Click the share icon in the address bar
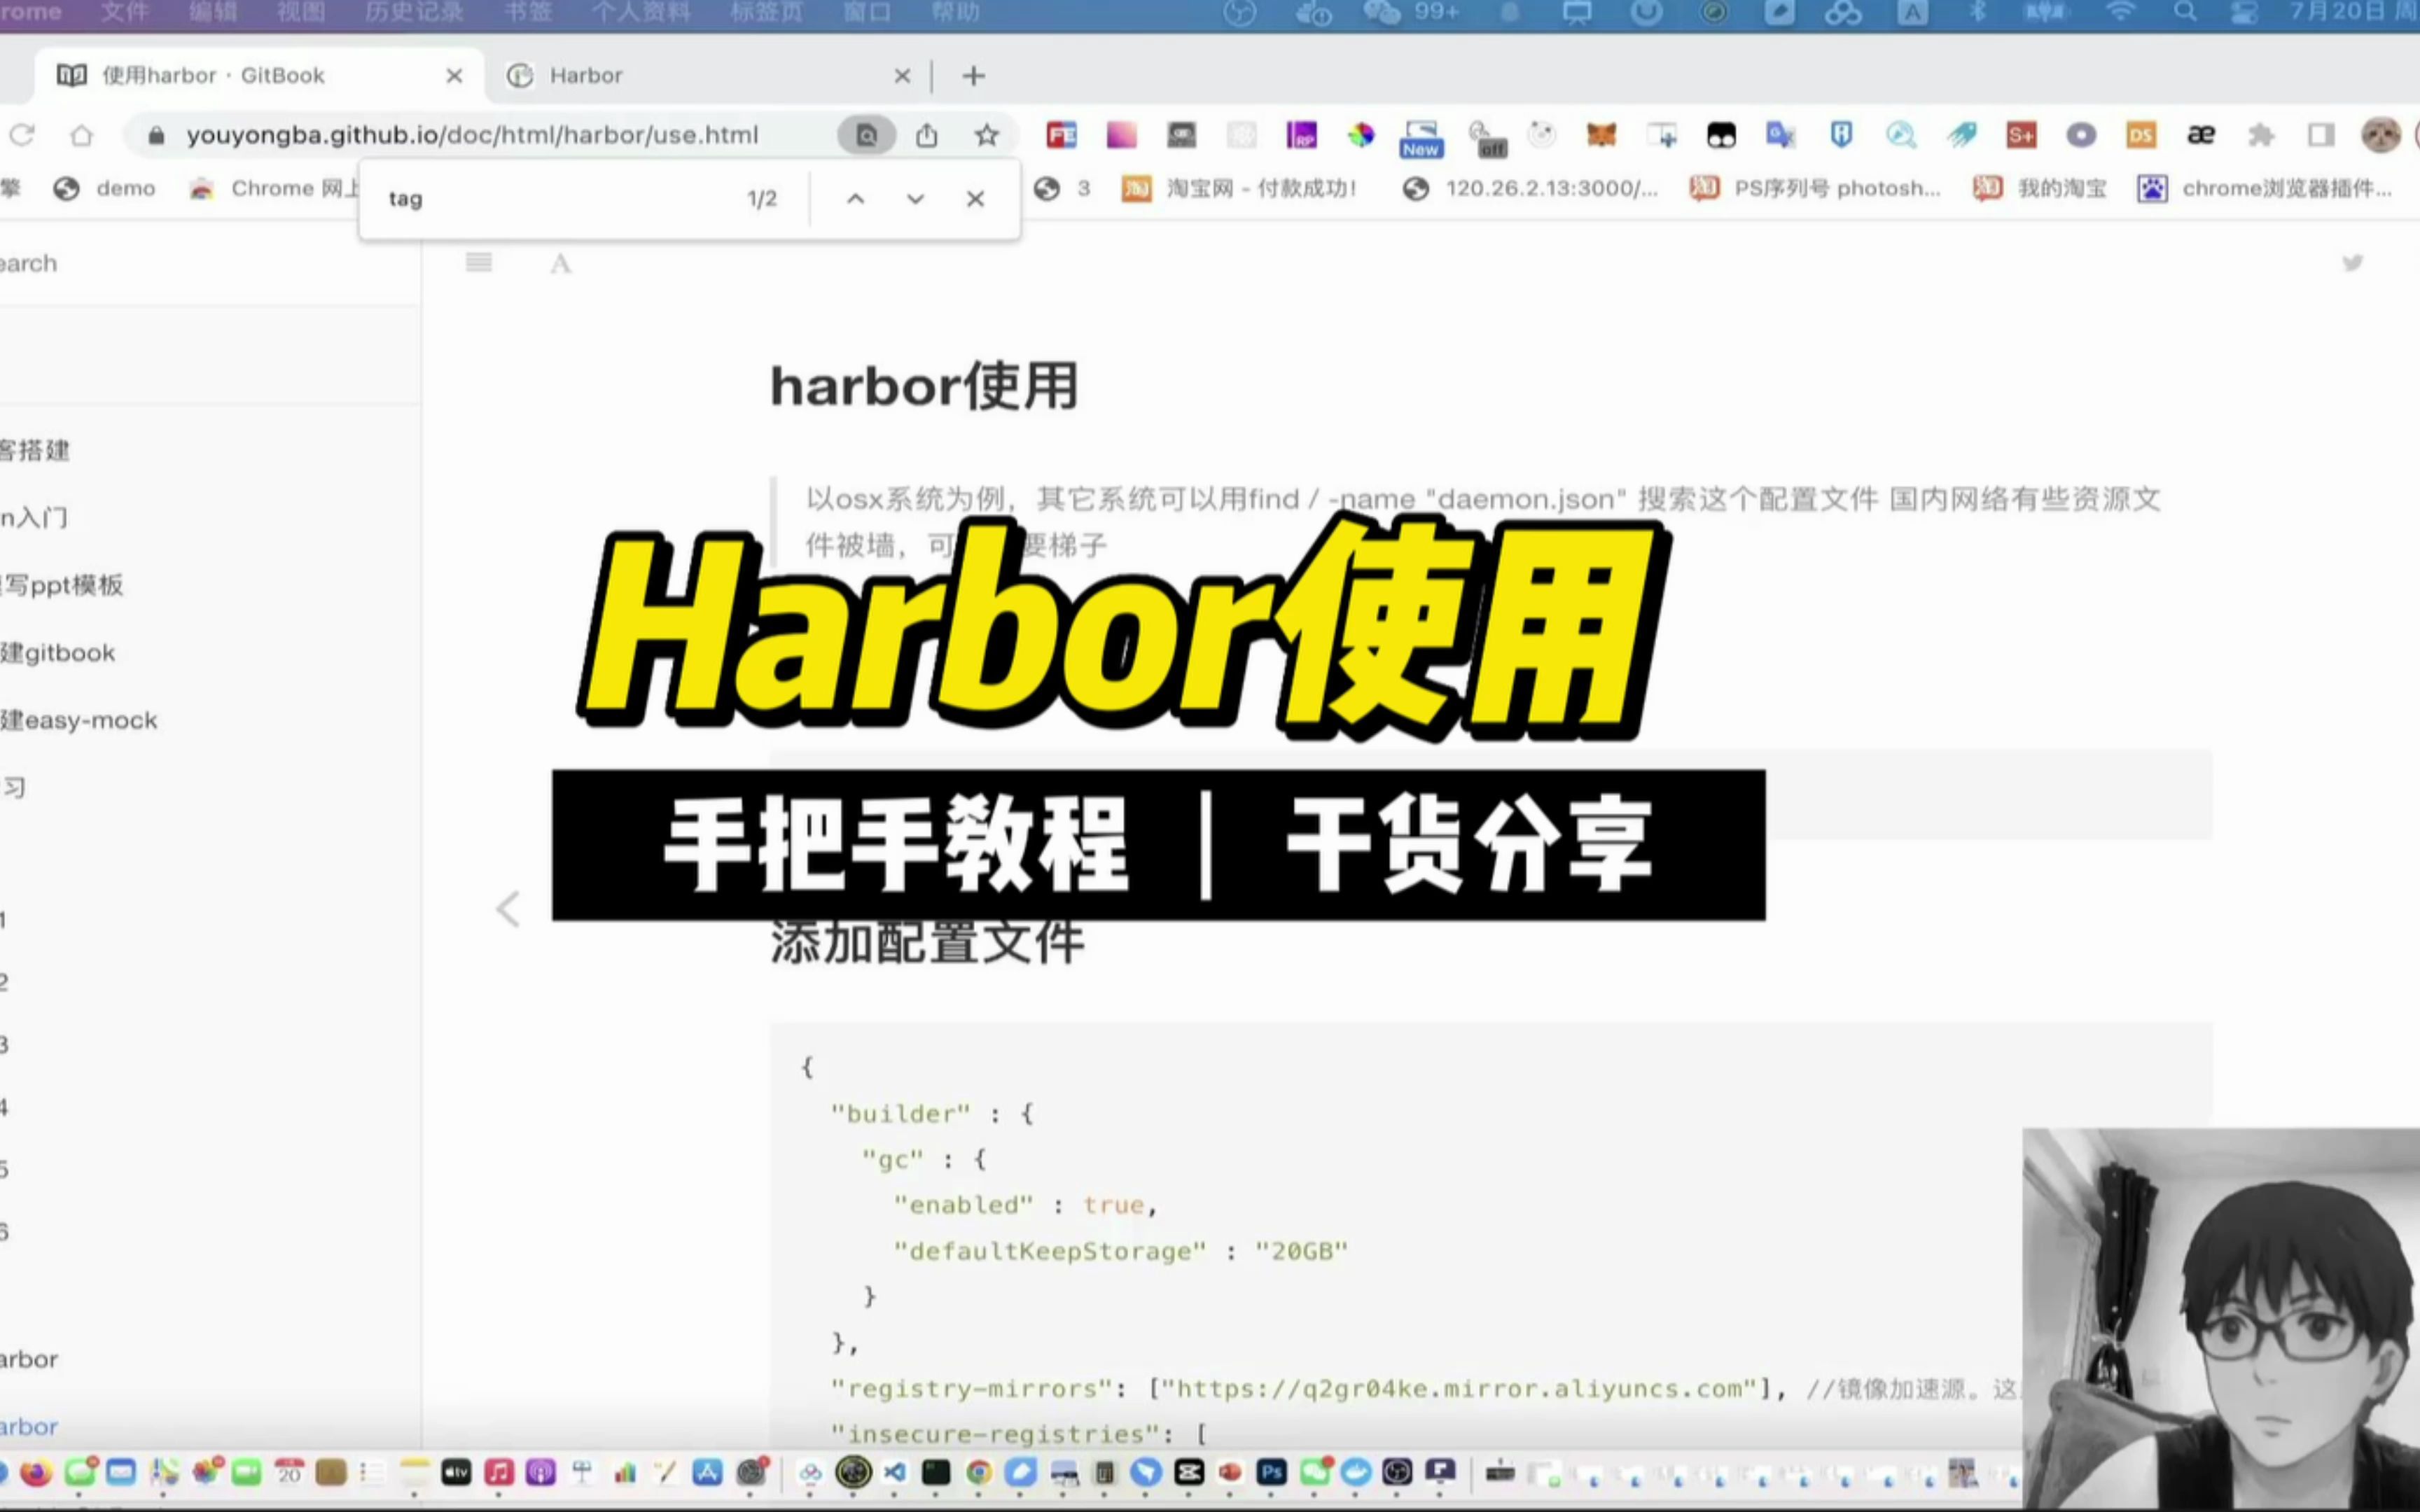The width and height of the screenshot is (2420, 1512). click(926, 135)
